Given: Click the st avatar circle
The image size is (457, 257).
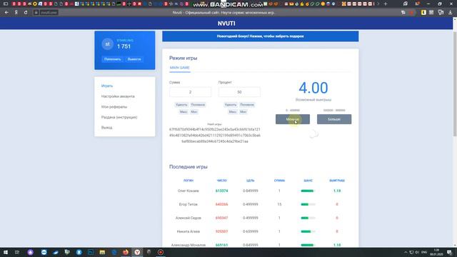Looking at the screenshot, I should tap(108, 44).
